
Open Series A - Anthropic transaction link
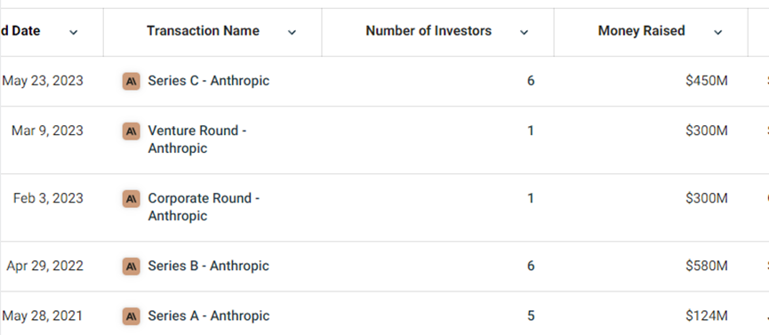[208, 315]
